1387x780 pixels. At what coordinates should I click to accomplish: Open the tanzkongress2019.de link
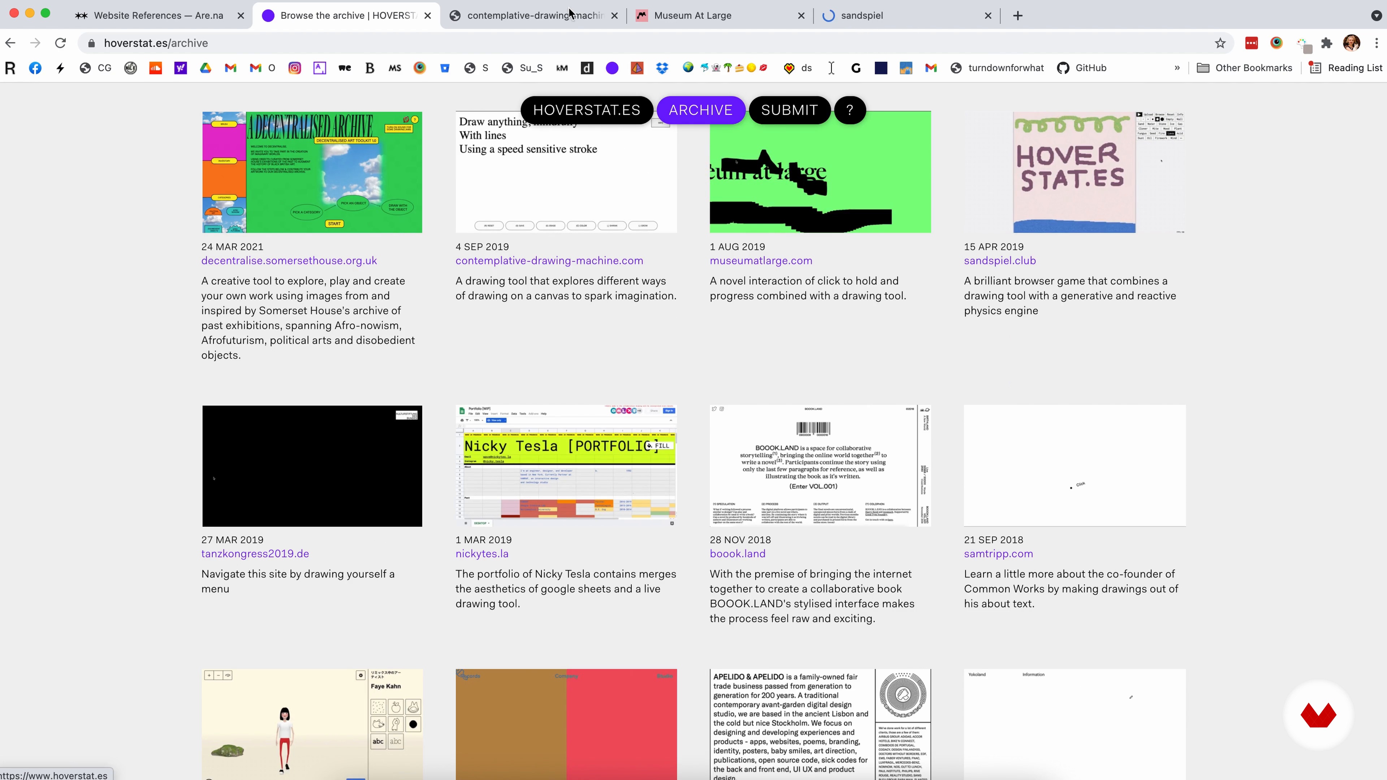[x=255, y=553]
